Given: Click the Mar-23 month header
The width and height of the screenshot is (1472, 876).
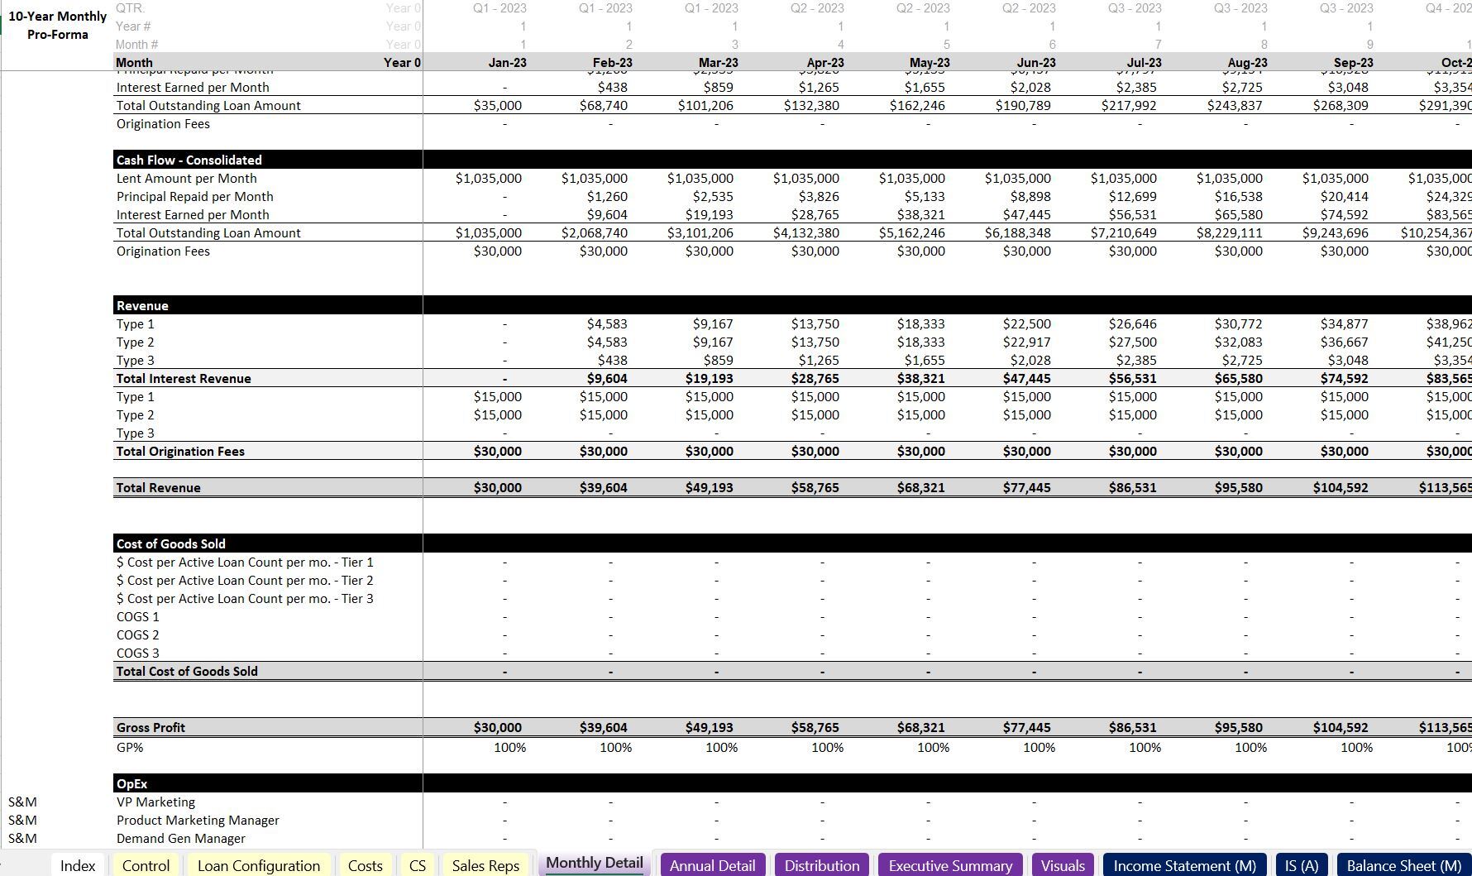Looking at the screenshot, I should point(719,62).
